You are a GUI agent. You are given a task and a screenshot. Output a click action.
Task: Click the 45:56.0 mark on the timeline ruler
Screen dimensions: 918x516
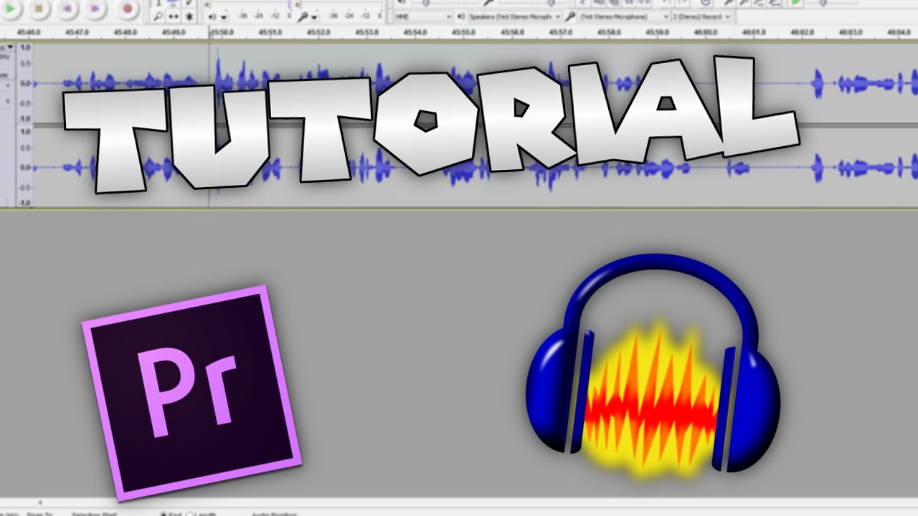[512, 32]
